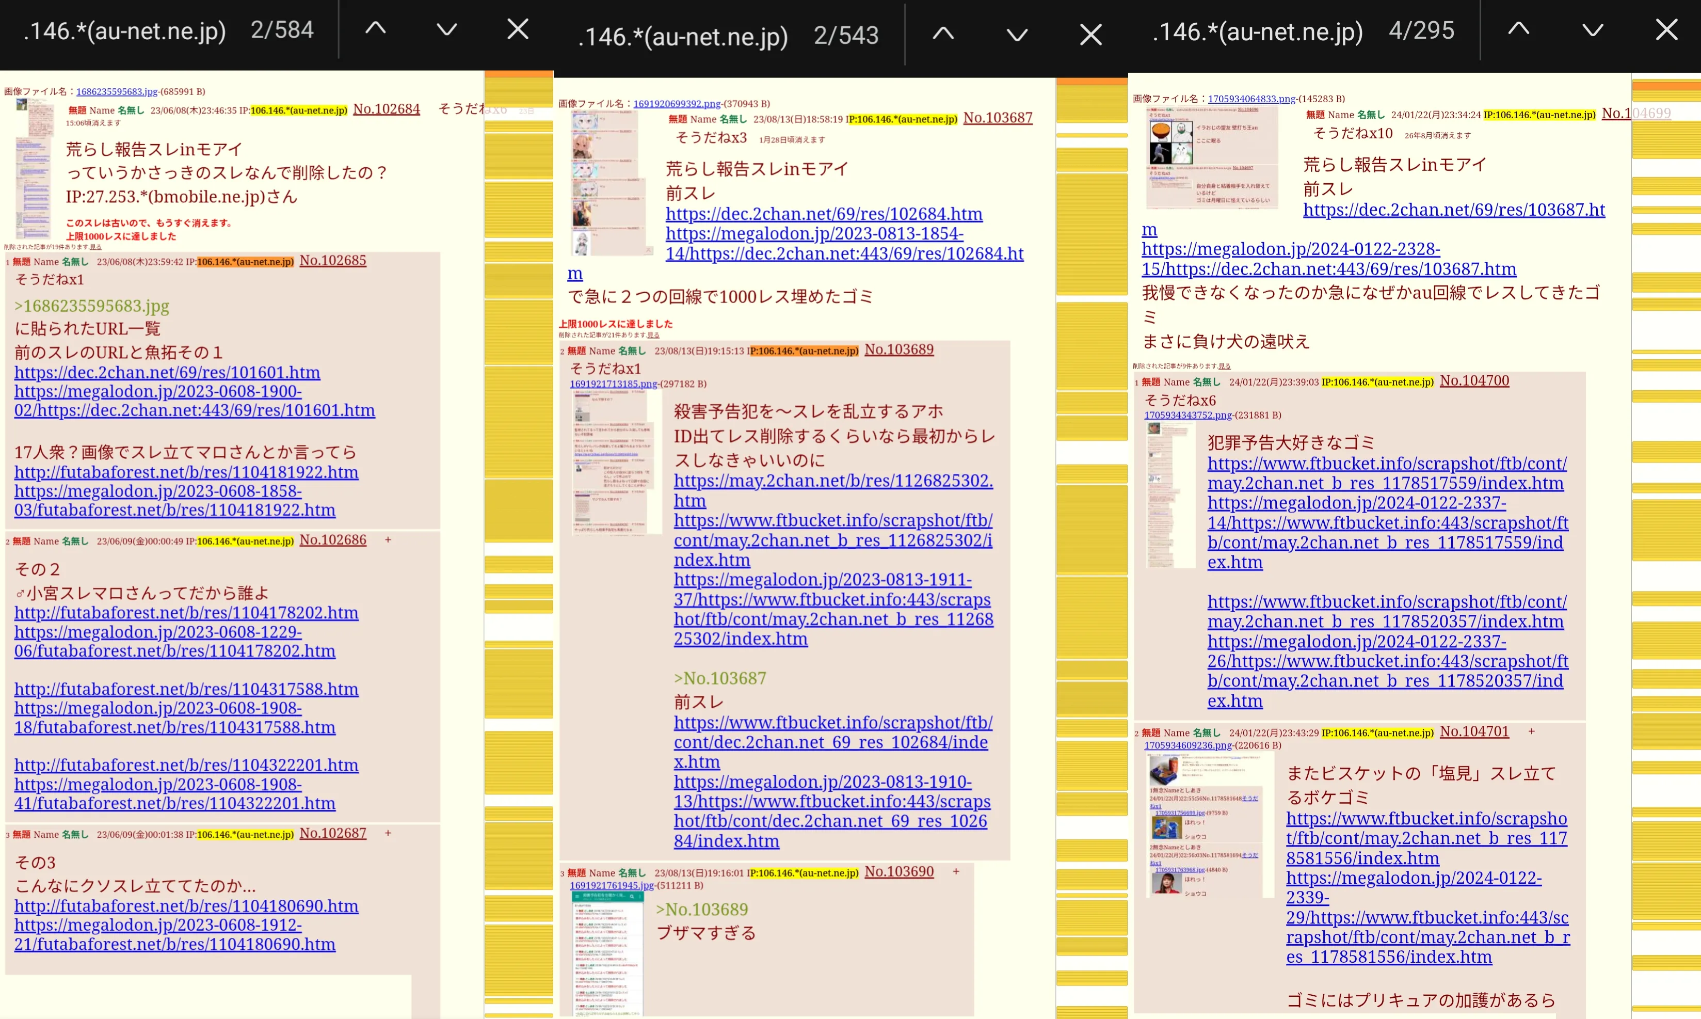The image size is (1701, 1019).
Task: Click plus next to No.103690
Action: click(956, 871)
